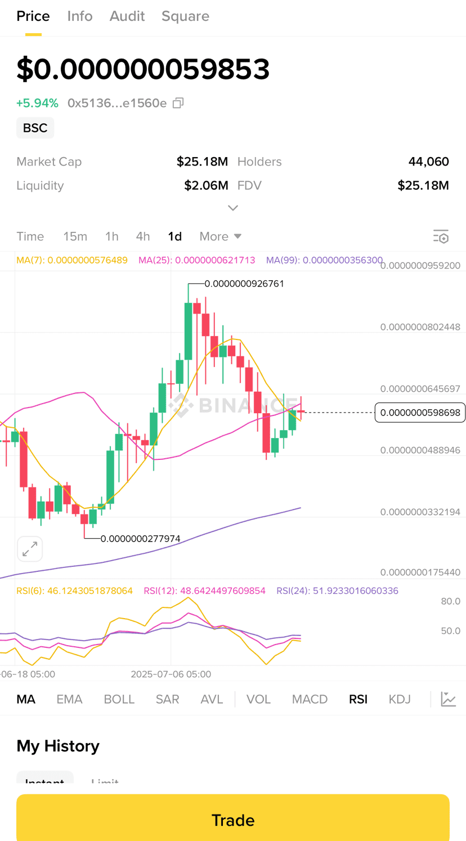Tap the RSI(6) value legend

point(74,591)
